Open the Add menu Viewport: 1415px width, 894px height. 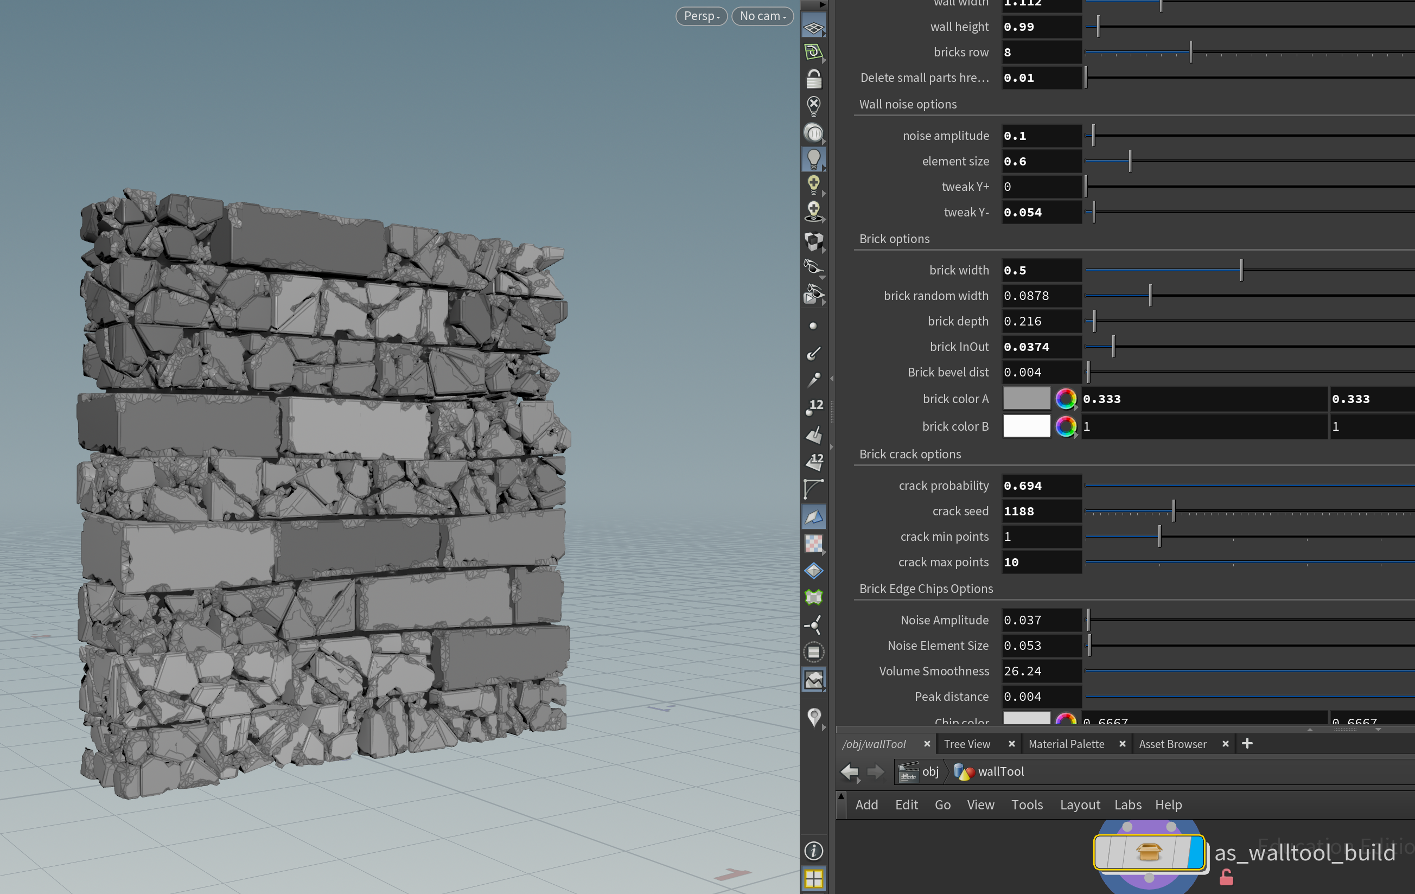click(866, 804)
